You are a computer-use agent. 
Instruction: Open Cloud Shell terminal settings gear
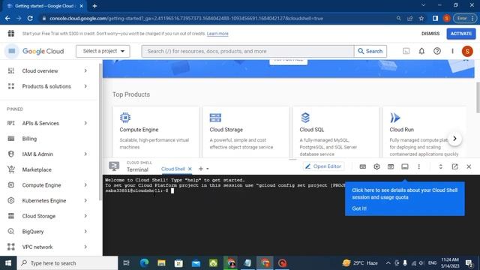pyautogui.click(x=376, y=166)
